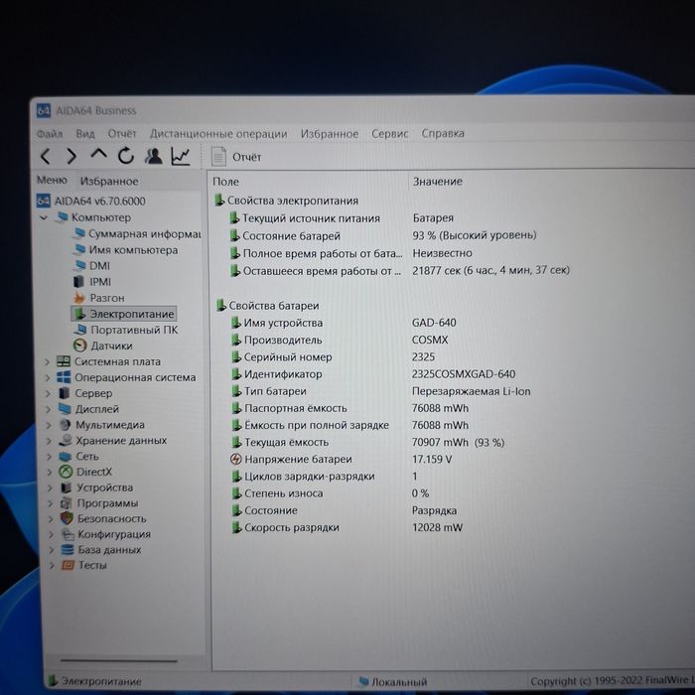695x695 pixels.
Task: Open the Избранное menu in the menu bar
Action: pos(330,133)
